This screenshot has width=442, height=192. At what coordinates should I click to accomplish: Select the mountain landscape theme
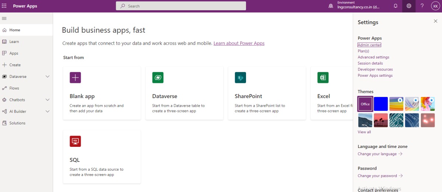365,120
